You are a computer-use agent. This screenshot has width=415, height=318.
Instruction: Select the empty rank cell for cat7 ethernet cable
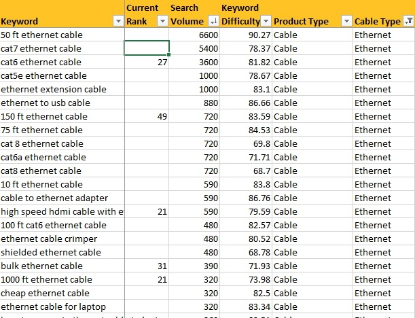click(147, 48)
